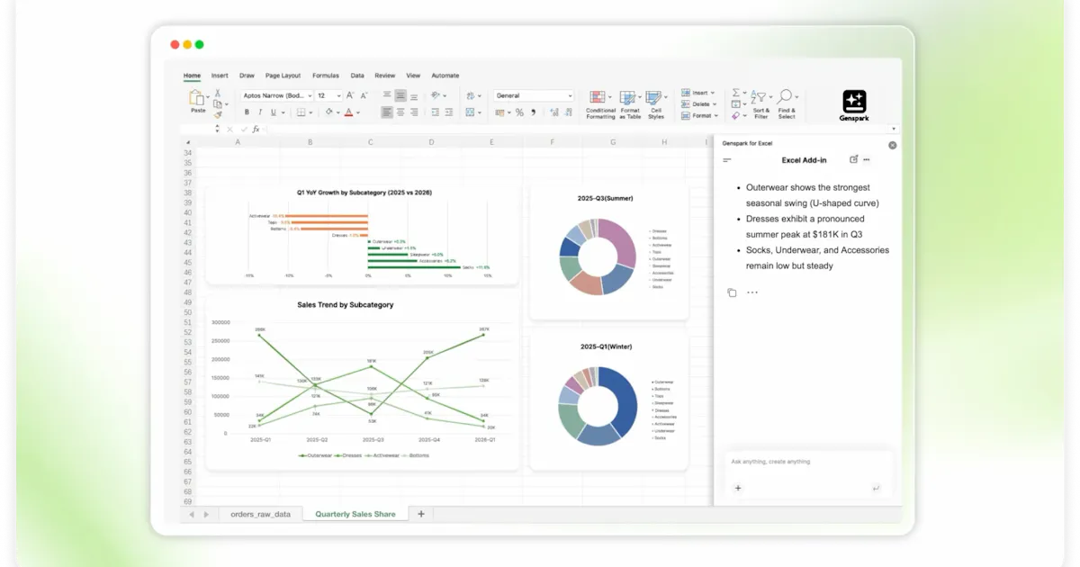Switch to the orders_raw_data sheet
Viewport: 1080px width, 567px height.
(260, 514)
